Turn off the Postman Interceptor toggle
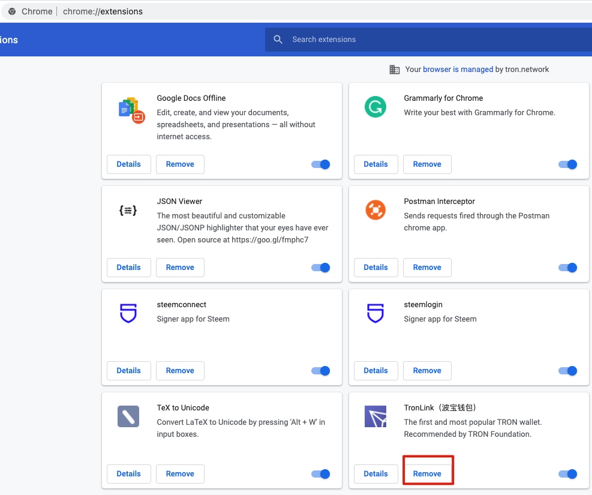This screenshot has width=592, height=495. [x=567, y=268]
